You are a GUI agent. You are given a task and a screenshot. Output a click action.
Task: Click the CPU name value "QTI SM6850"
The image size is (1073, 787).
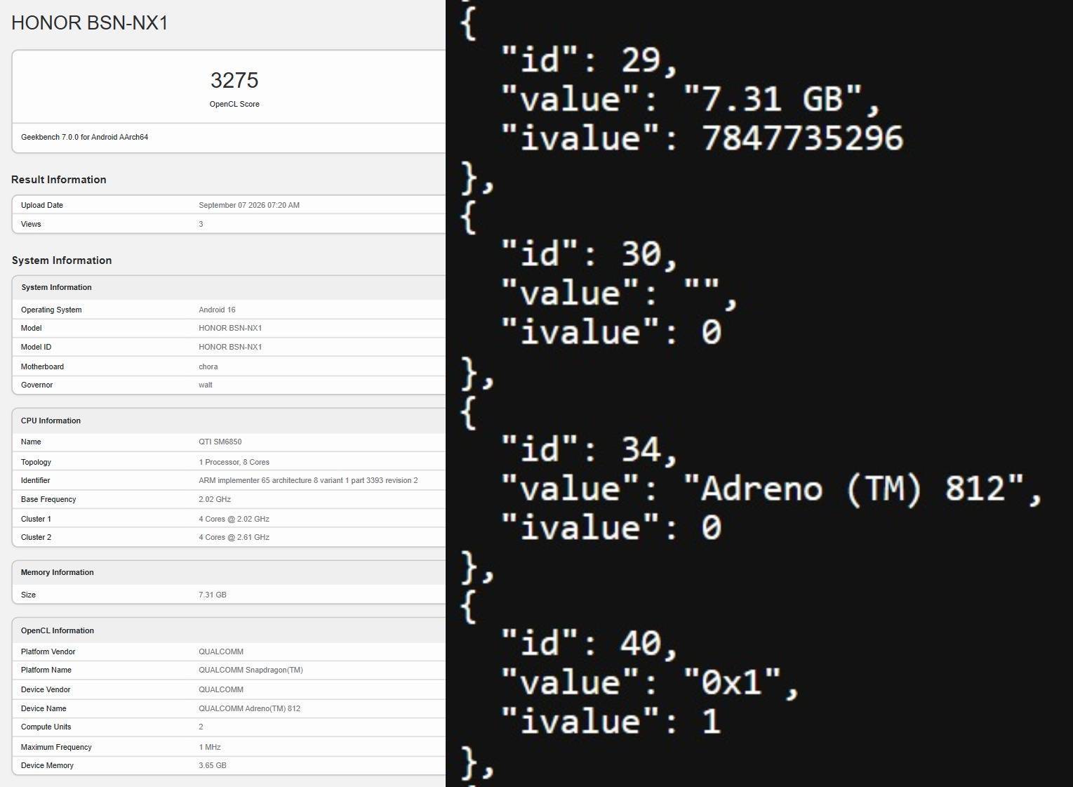(220, 442)
